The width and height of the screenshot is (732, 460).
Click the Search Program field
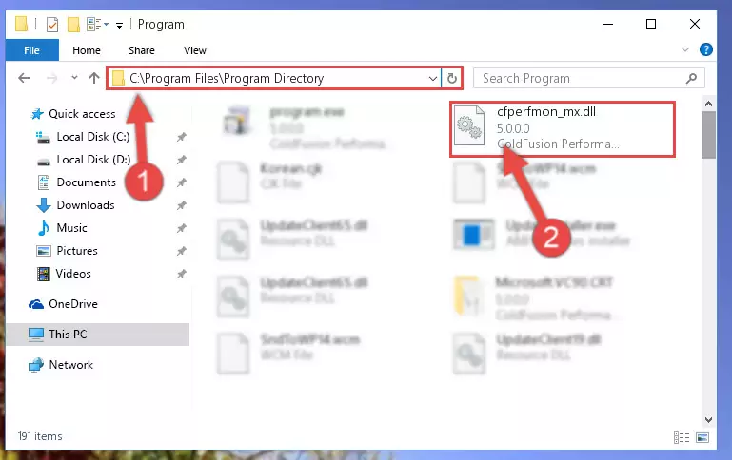click(588, 78)
